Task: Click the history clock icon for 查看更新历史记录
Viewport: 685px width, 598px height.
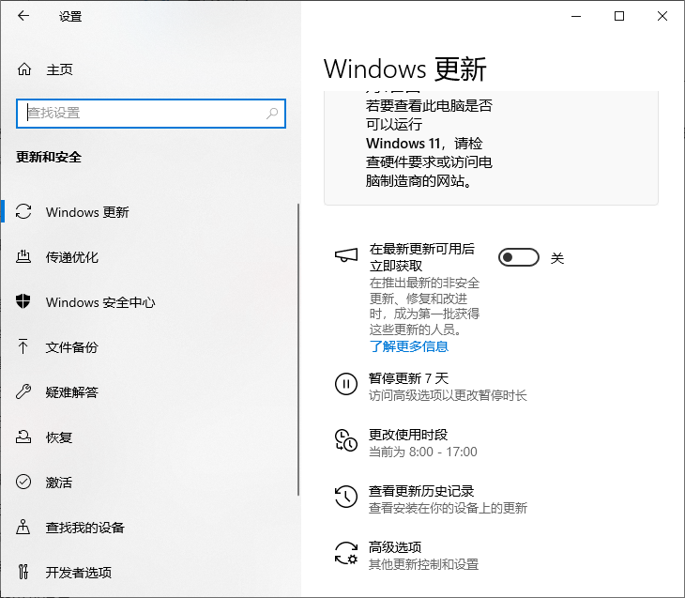Action: [x=346, y=497]
